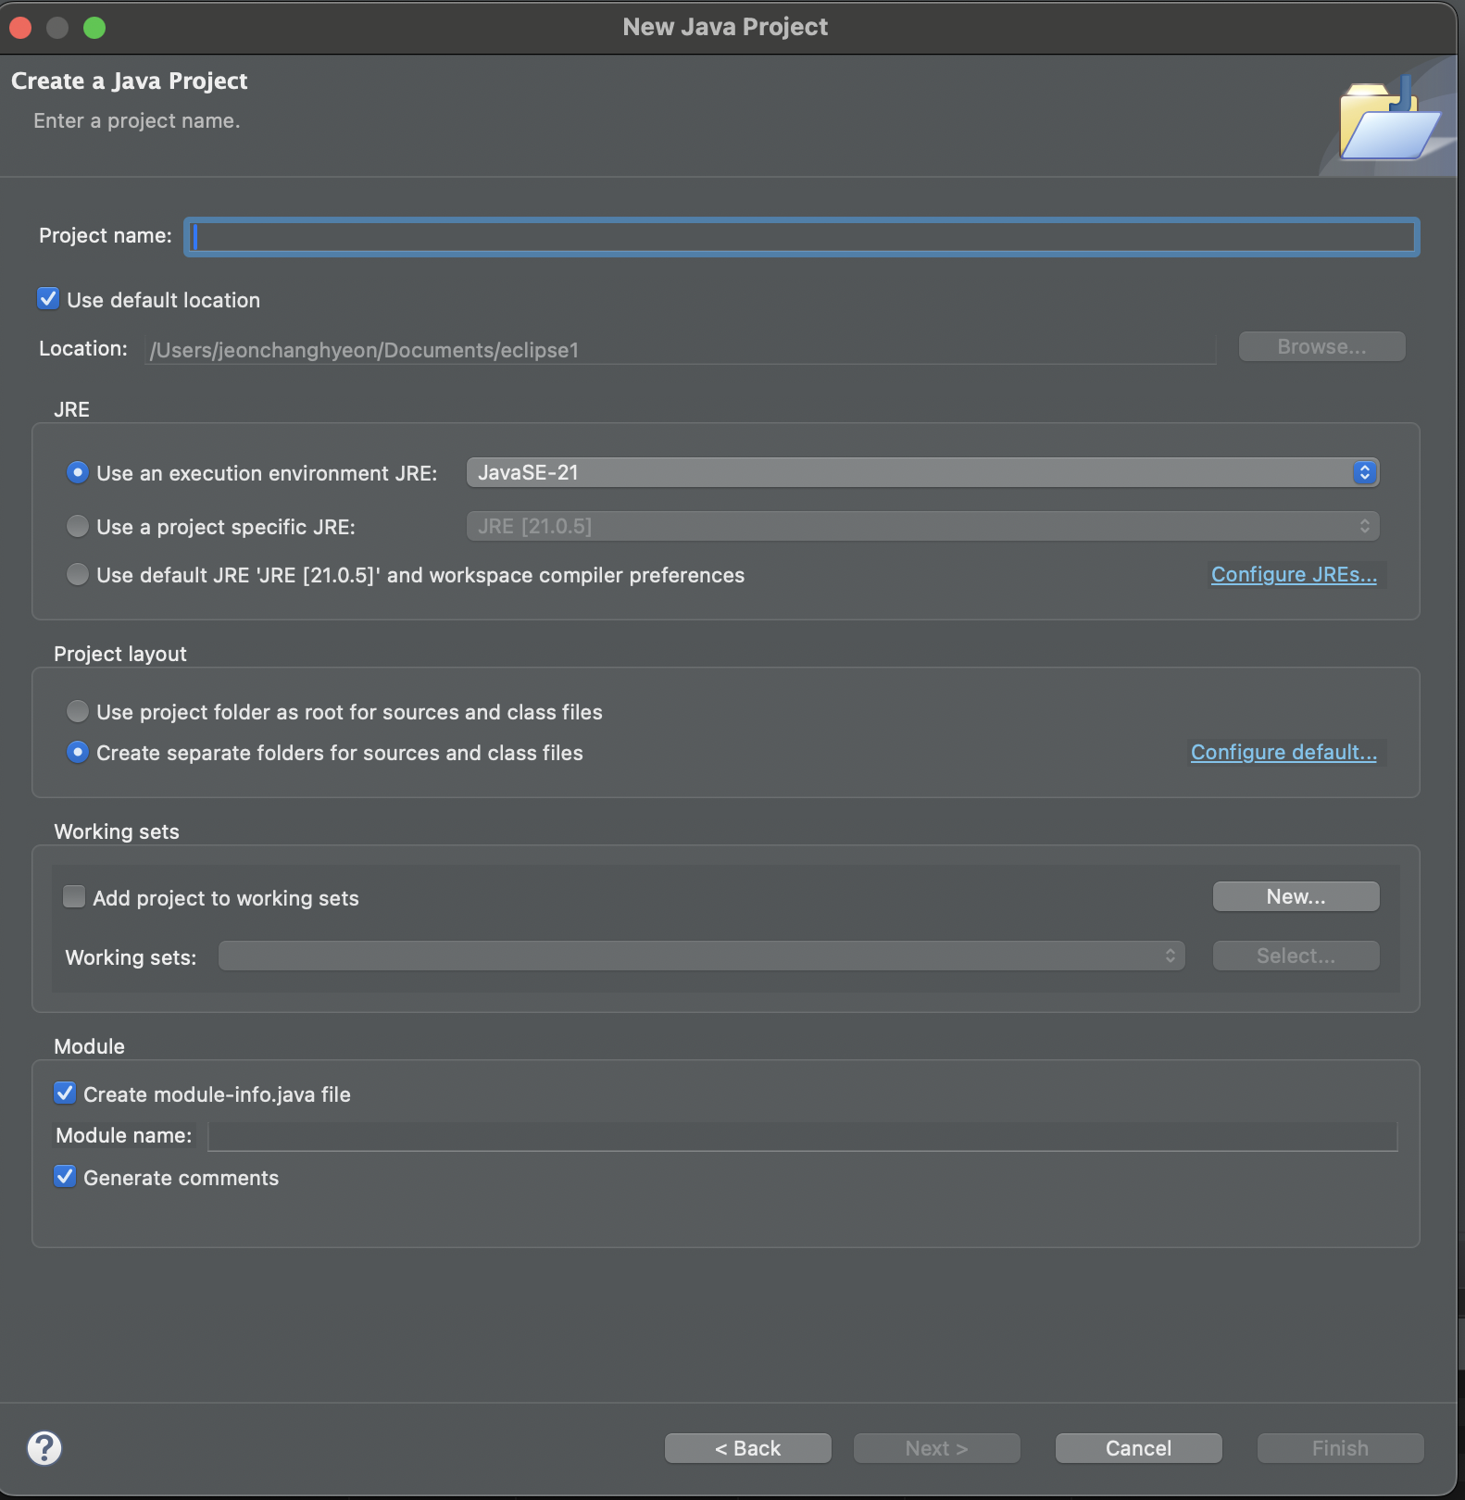Viewport: 1465px width, 1500px height.
Task: Click the New... working set button
Action: 1296,896
